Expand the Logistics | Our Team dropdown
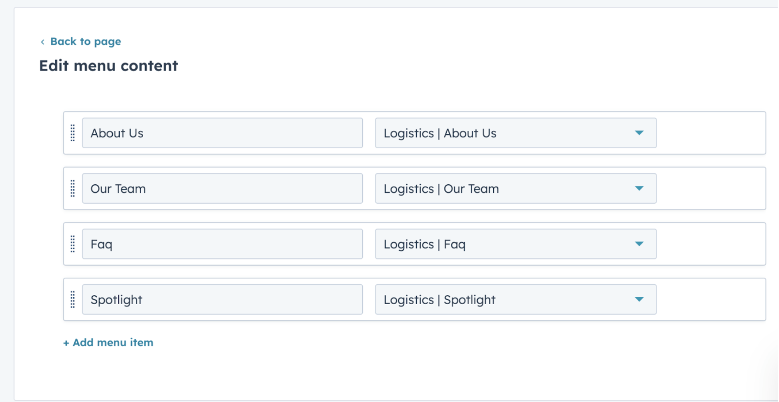This screenshot has width=779, height=402. (504, 189)
